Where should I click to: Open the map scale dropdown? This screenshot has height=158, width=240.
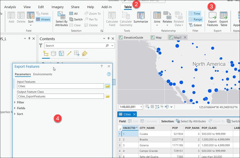pos(141,107)
